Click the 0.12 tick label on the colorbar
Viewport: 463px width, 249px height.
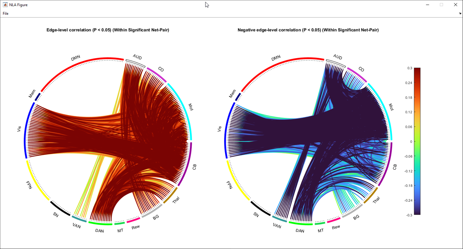[x=409, y=112]
